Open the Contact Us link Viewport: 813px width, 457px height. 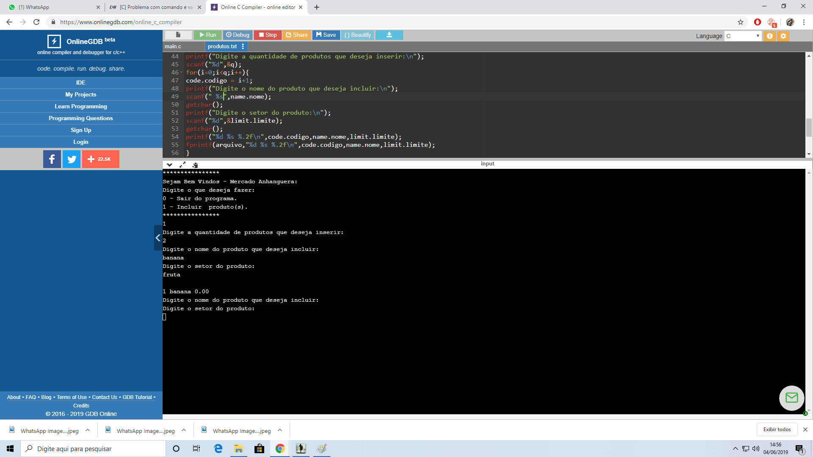(105, 397)
